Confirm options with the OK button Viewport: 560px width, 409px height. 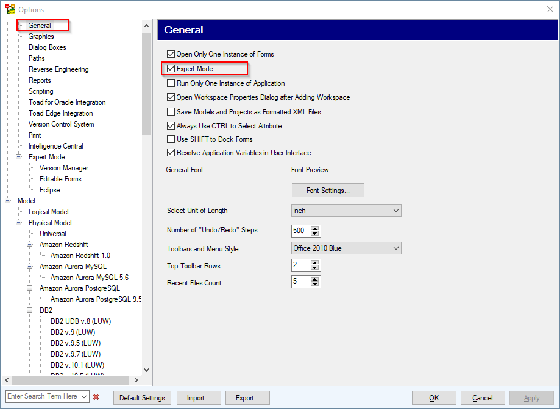tap(434, 398)
